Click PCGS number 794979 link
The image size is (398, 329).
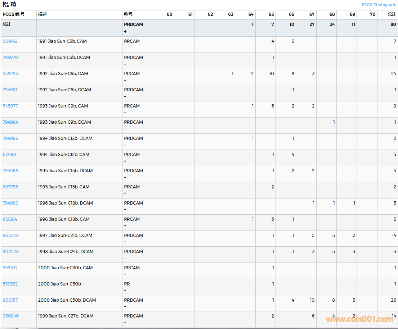(x=10, y=58)
